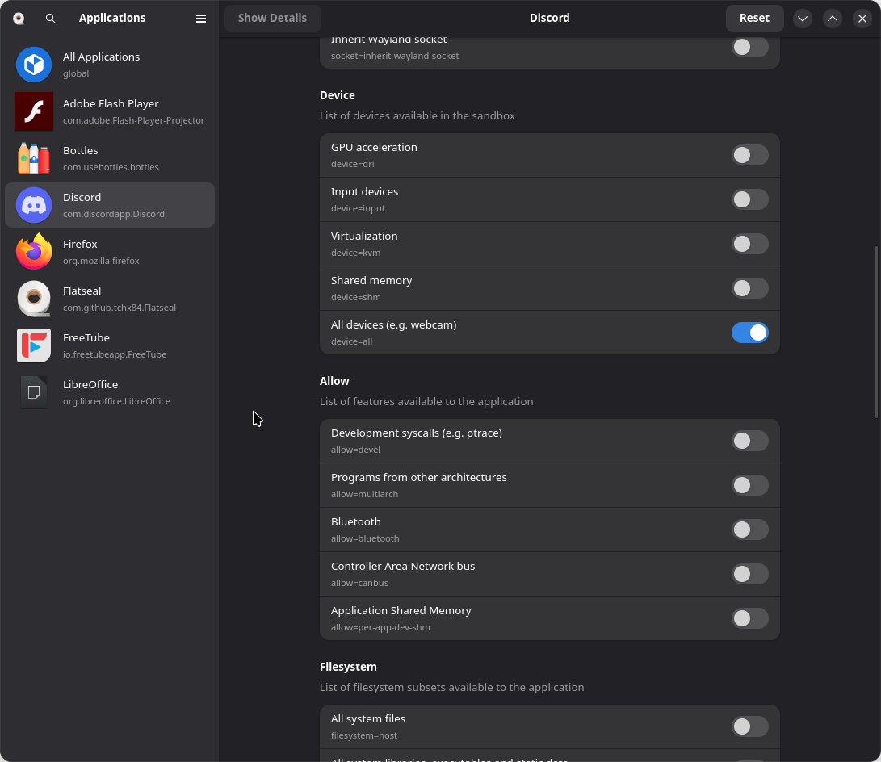Viewport: 881px width, 762px height.
Task: Click the filesystem=host label
Action: 364,735
